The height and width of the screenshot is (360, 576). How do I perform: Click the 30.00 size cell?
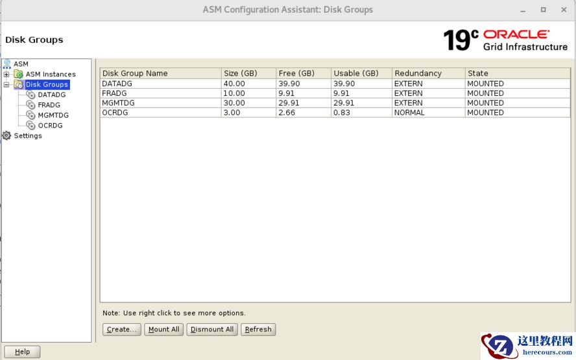pos(248,103)
